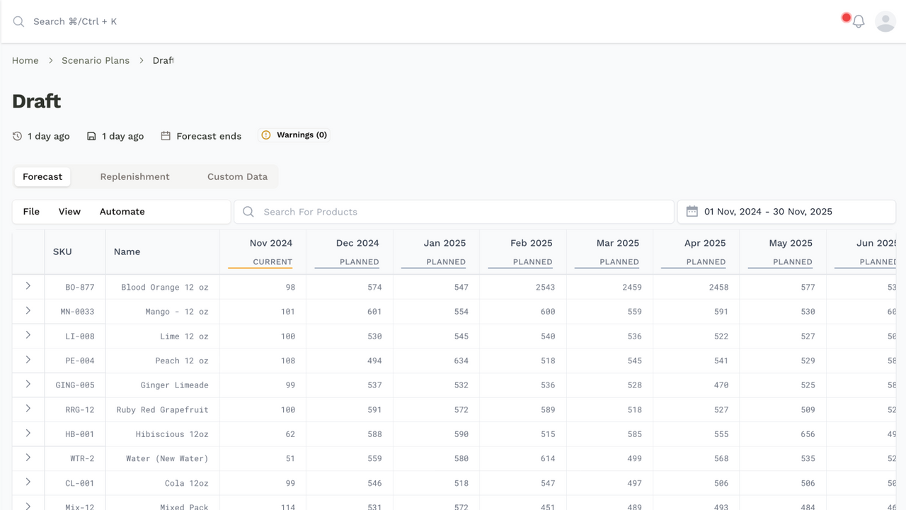This screenshot has width=906, height=510.
Task: Select Water (New Water) Feb 2025 value 614
Action: [523, 459]
